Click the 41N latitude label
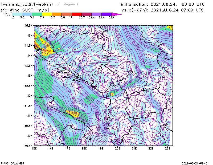 click(x=30, y=116)
